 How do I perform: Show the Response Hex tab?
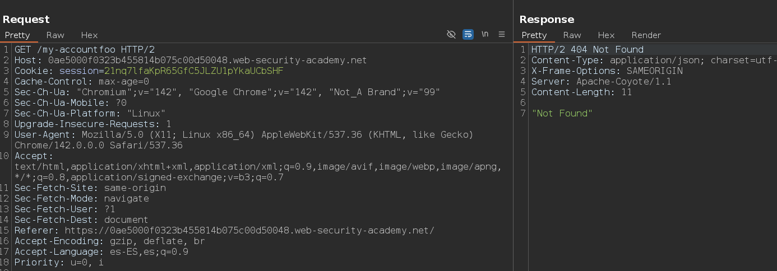(606, 35)
